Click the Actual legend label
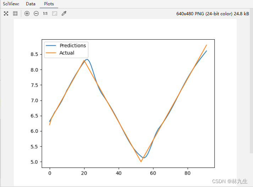The height and width of the screenshot is (187, 253). click(x=67, y=53)
